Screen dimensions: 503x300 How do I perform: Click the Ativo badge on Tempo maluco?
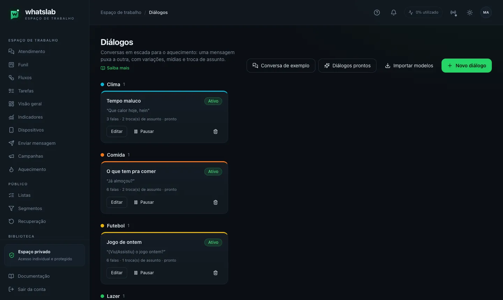pyautogui.click(x=213, y=101)
